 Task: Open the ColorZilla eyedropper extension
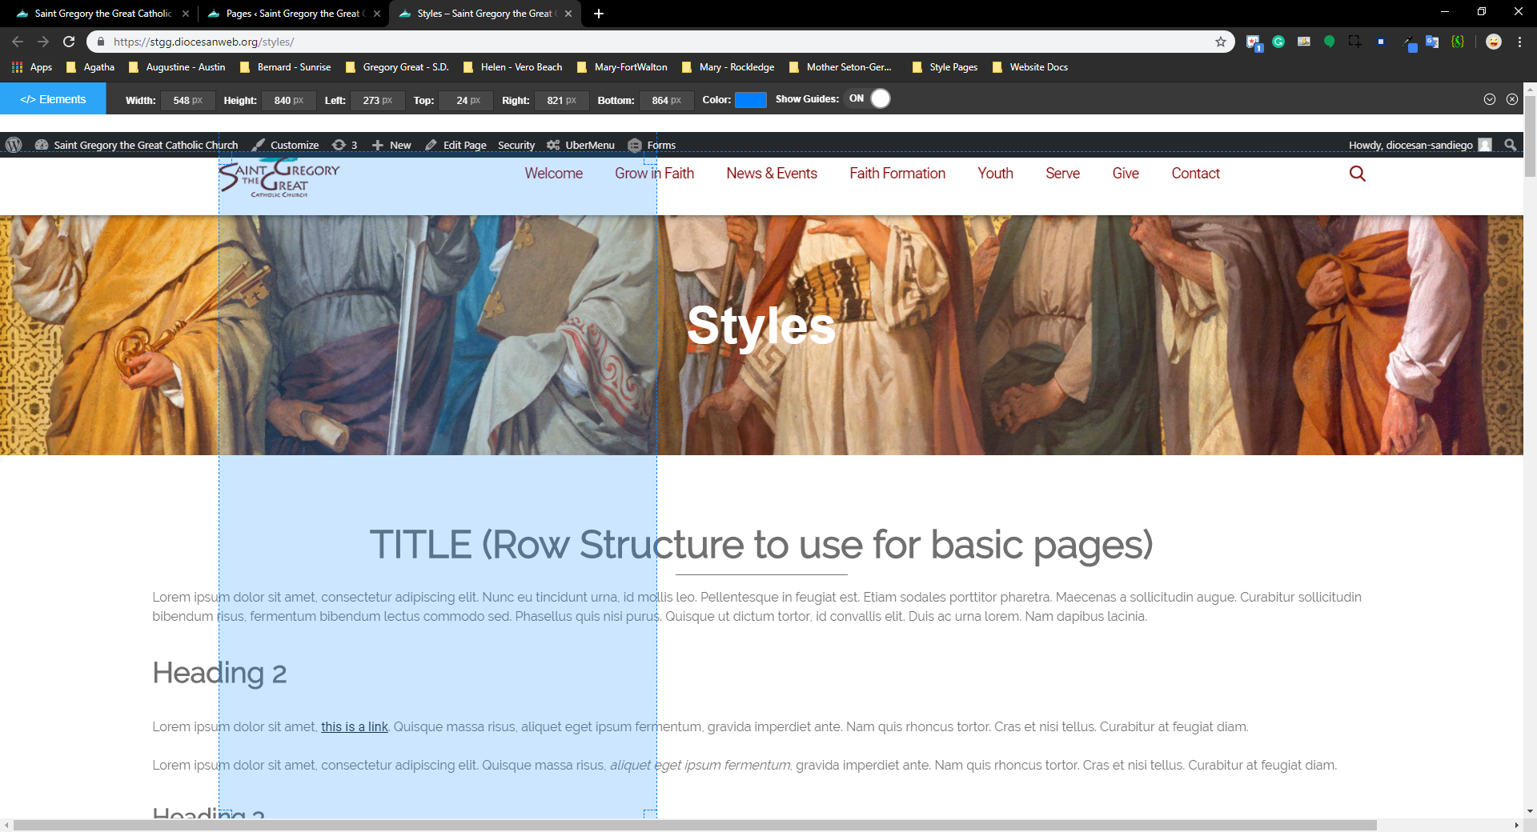(x=1409, y=42)
